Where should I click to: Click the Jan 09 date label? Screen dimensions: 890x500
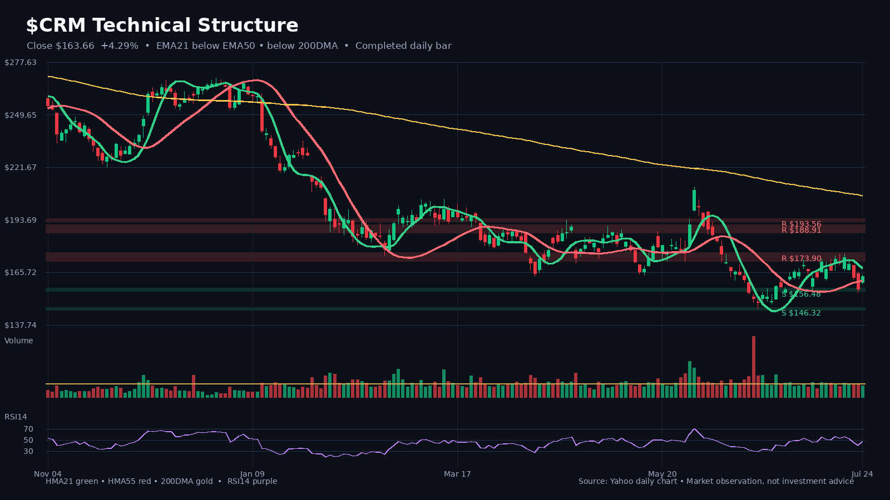pos(253,474)
